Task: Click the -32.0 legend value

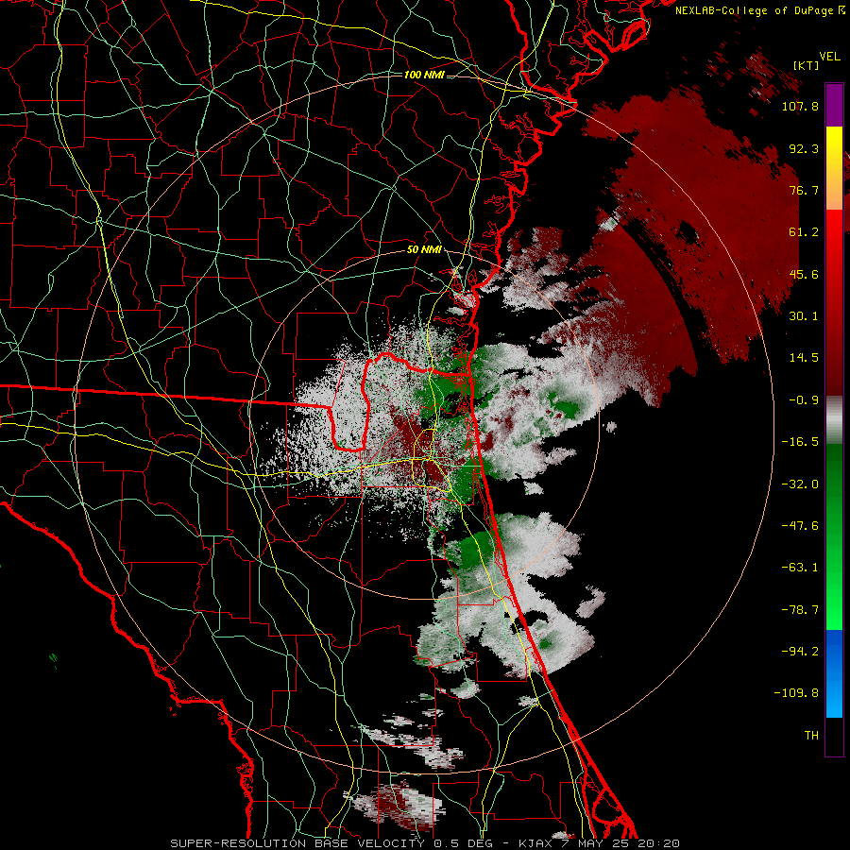Action: (x=800, y=484)
